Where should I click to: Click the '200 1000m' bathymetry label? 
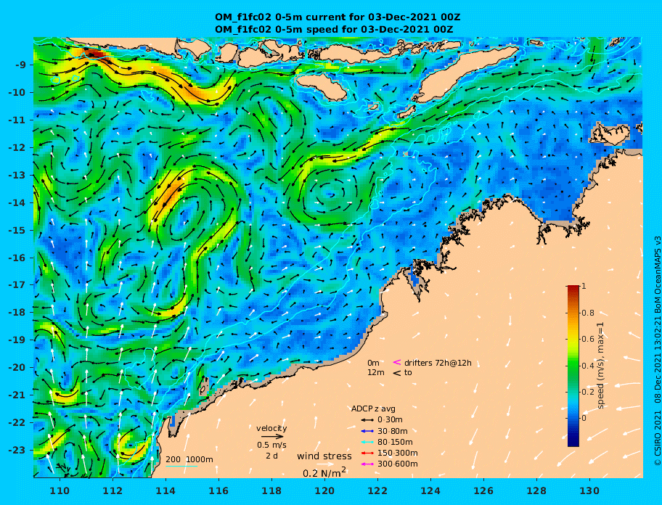point(189,459)
